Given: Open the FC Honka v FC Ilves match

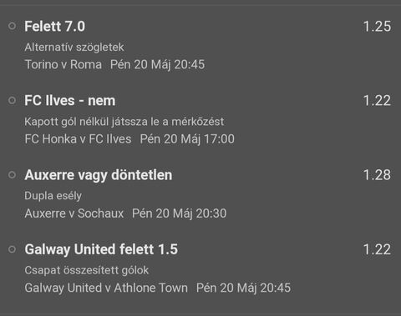Looking at the screenshot, I should click(78, 139).
